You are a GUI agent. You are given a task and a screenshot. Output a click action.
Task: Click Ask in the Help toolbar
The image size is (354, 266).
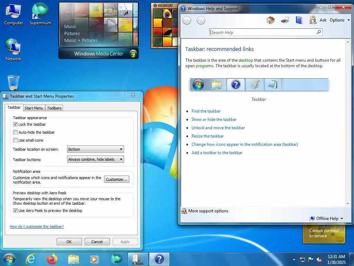click(323, 20)
